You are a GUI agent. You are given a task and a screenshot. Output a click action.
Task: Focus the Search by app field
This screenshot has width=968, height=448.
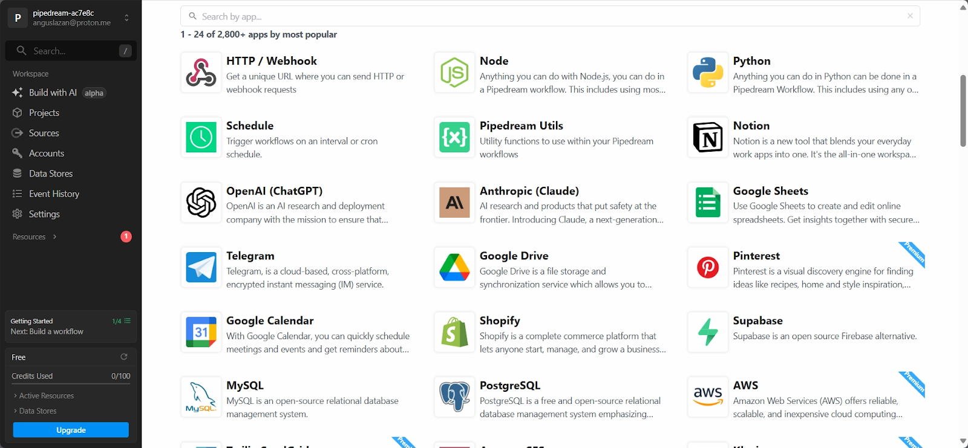(x=550, y=16)
